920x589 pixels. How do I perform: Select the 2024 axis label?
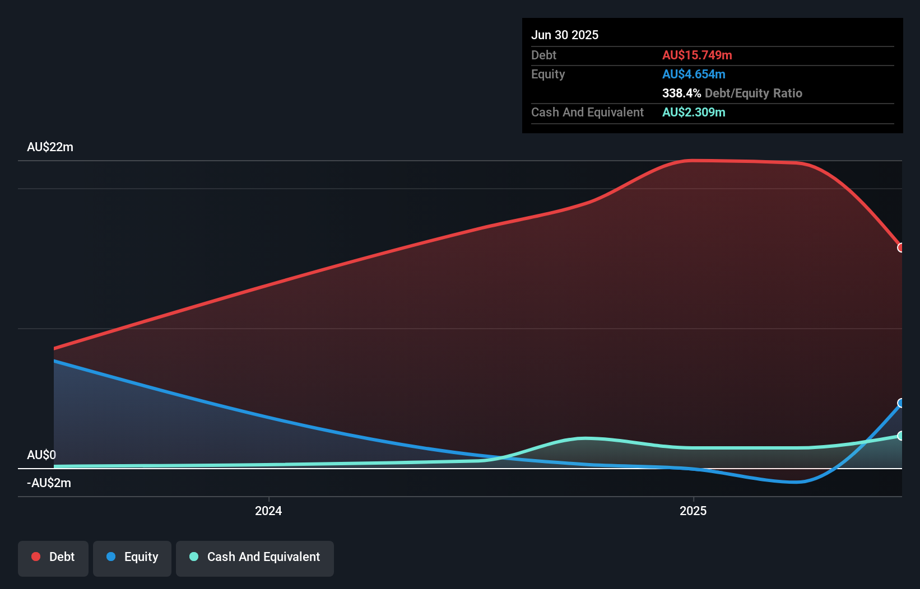click(268, 510)
